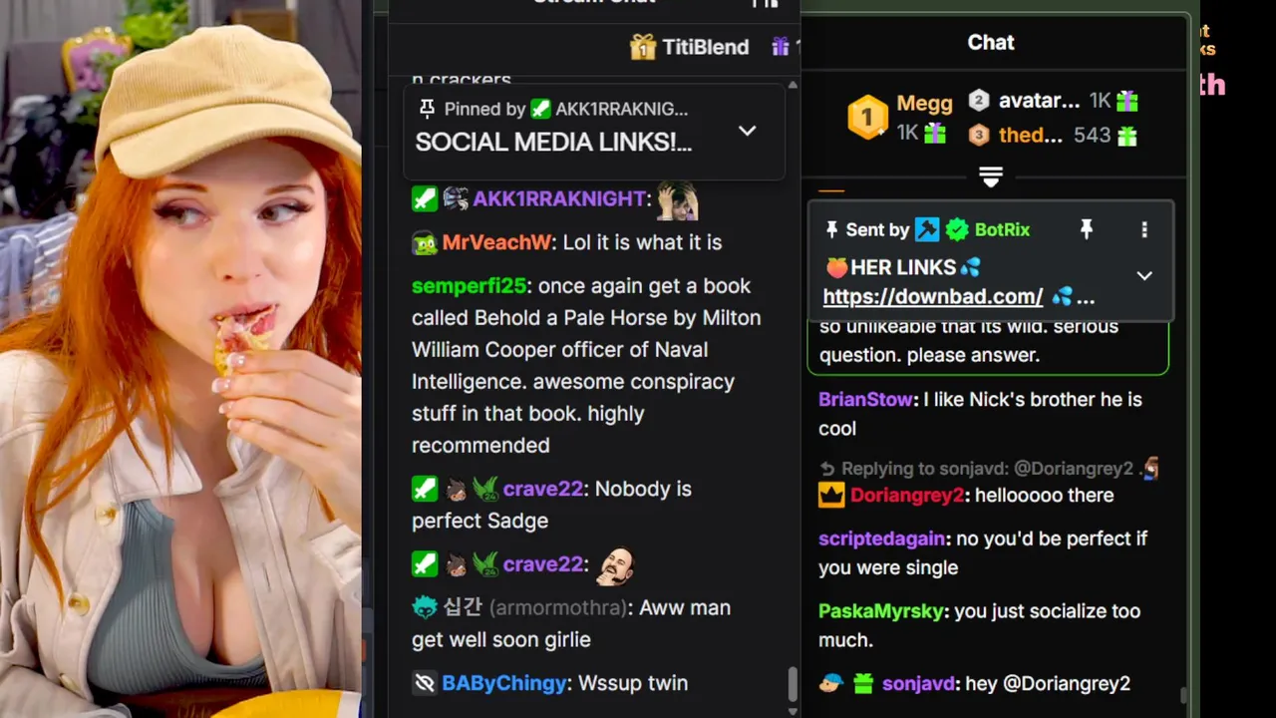The width and height of the screenshot is (1276, 718).
Task: Click the crossed-eye icon beside BAByChingy
Action: (x=425, y=683)
